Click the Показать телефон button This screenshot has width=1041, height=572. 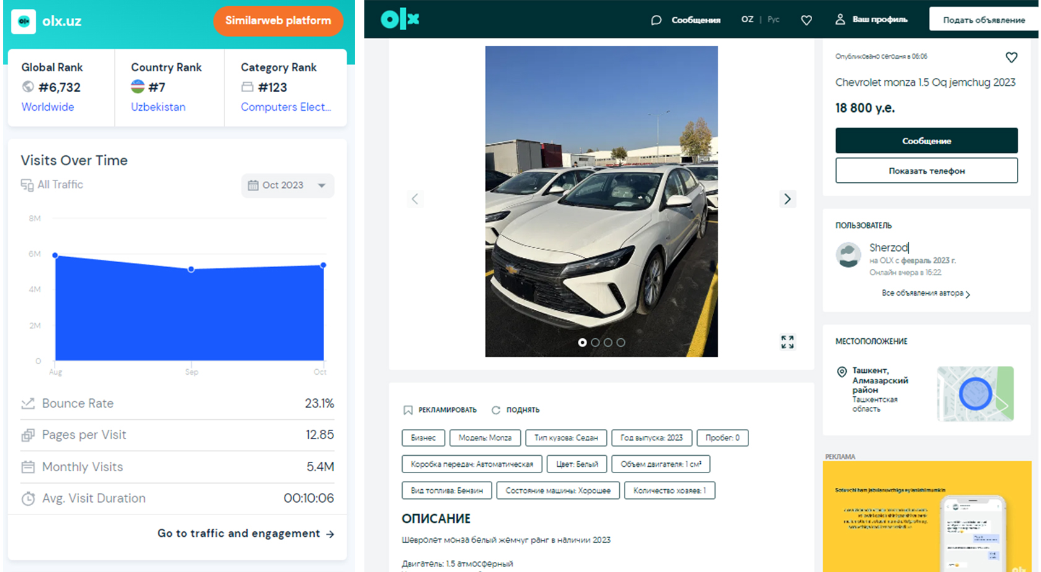point(926,171)
